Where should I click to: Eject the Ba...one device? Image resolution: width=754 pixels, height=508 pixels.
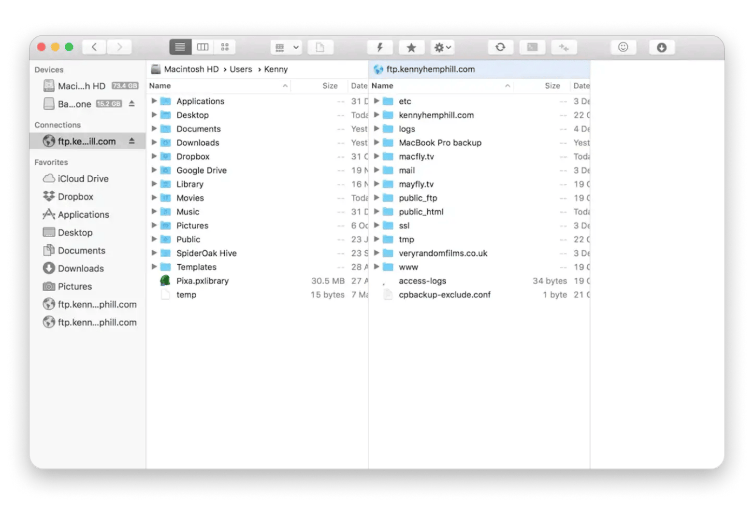tap(131, 104)
